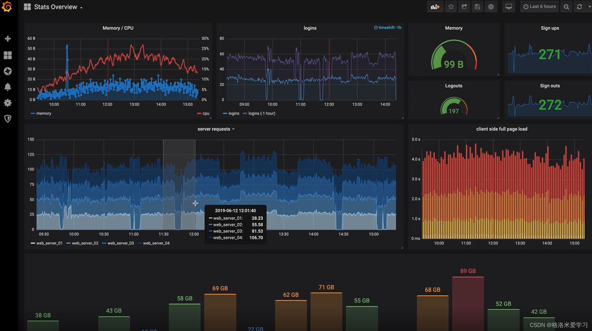Click the Sign outs panel title
Viewport: 592px width, 331px height.
[550, 86]
